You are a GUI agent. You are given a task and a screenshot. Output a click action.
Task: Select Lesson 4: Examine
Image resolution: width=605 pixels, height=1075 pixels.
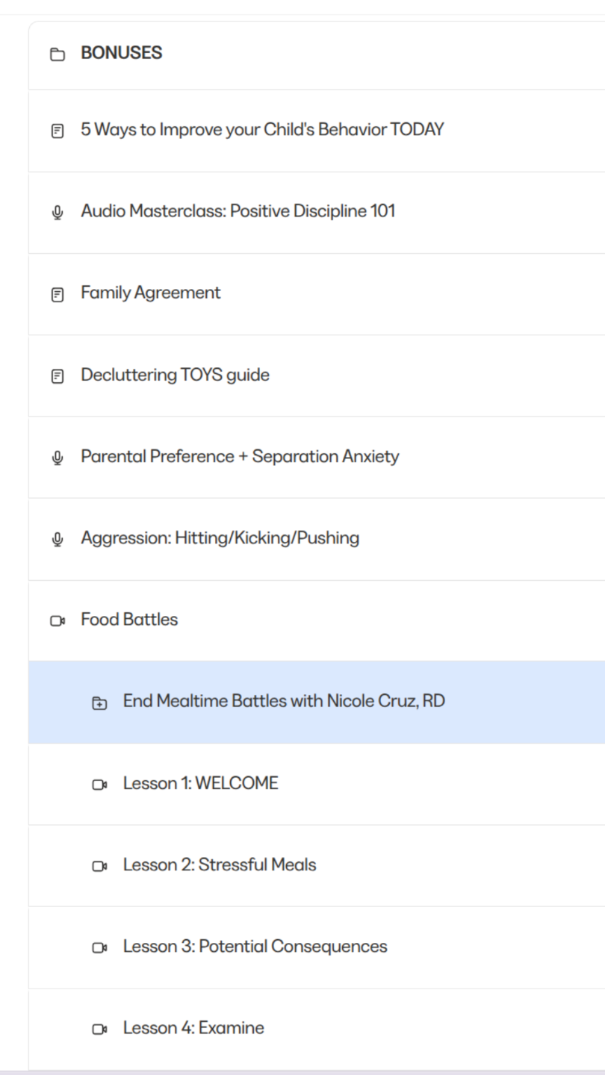pos(193,1028)
